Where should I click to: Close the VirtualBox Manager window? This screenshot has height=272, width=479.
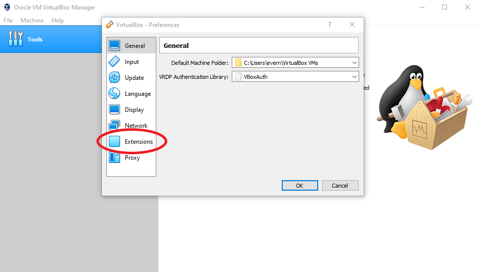point(468,7)
